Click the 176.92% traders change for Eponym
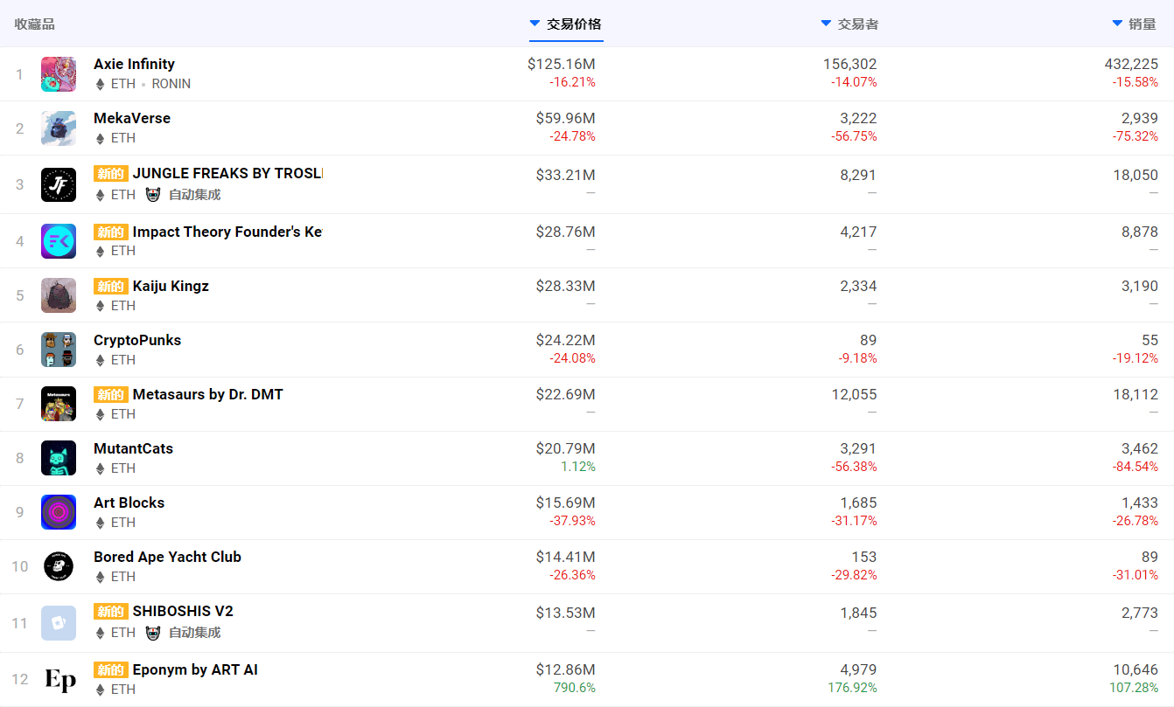Viewport: 1174px width, 707px height. [853, 688]
